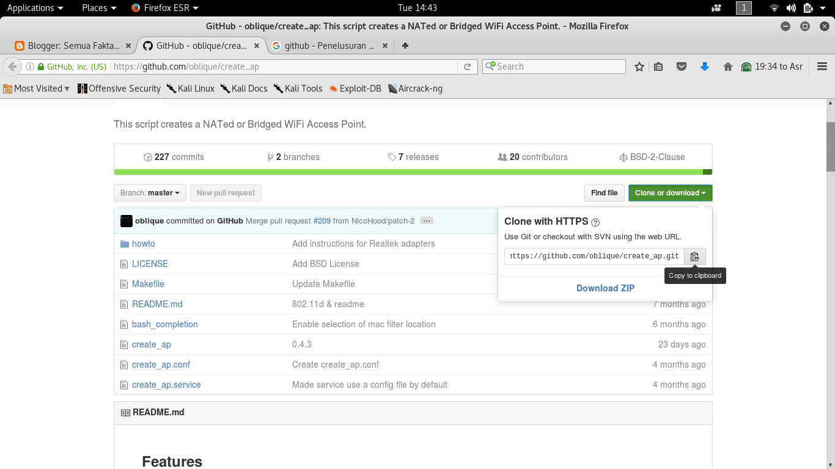The height and width of the screenshot is (469, 835).
Task: Open README.md in the file list
Action: [157, 304]
